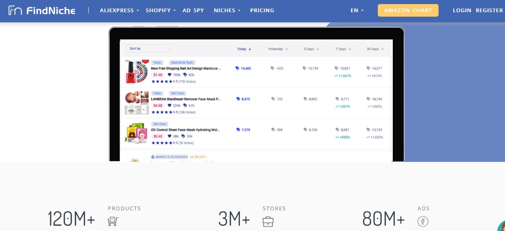Expand the Niches menu

pos(227,11)
